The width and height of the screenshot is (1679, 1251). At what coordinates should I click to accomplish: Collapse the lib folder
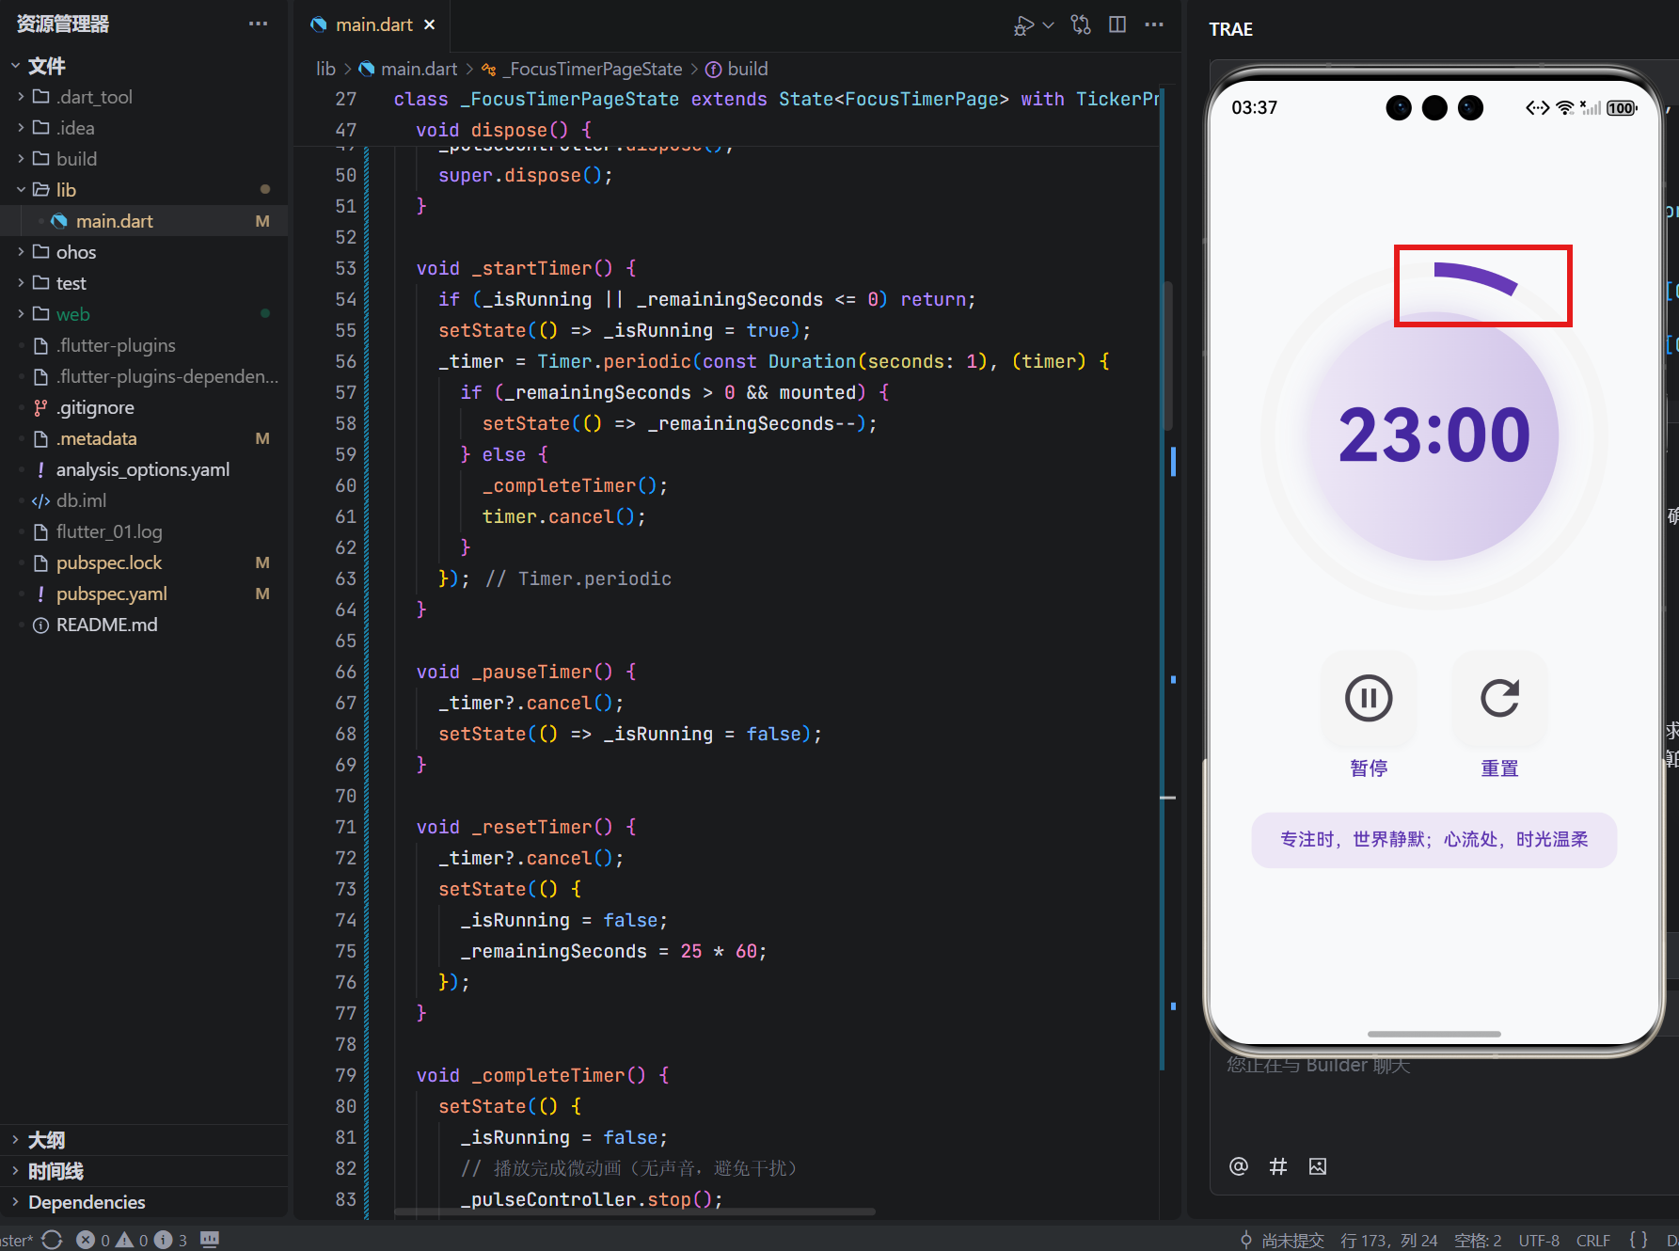click(66, 190)
